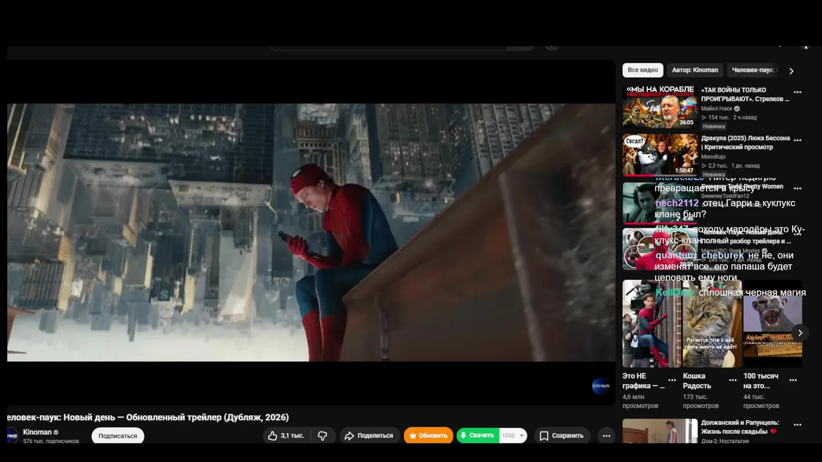This screenshot has height=462, width=822.
Task: Show next shorts with shelf arrow
Action: tap(800, 333)
